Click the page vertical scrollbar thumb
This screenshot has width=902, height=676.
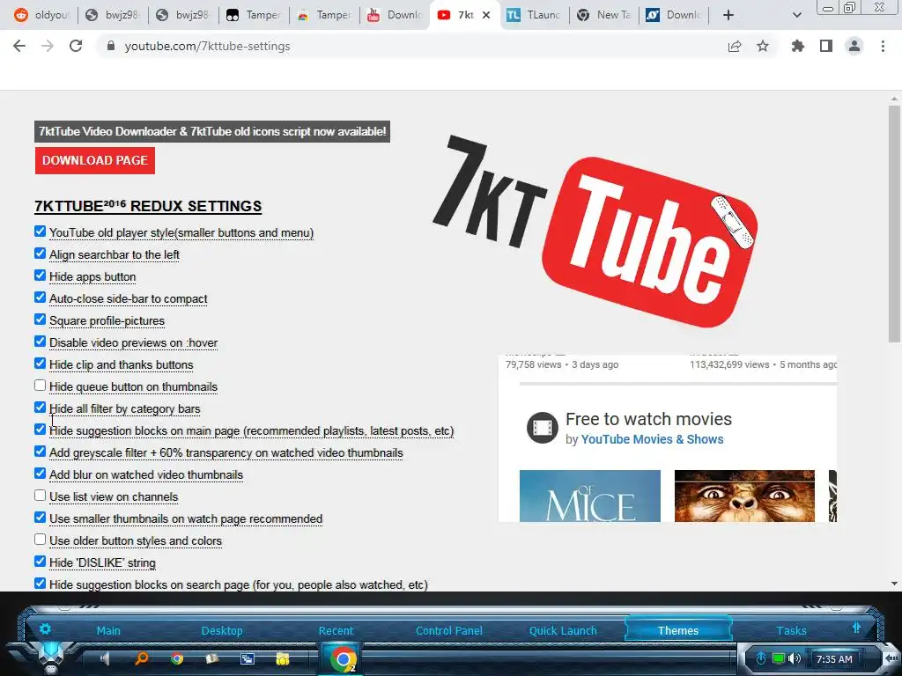tap(894, 224)
